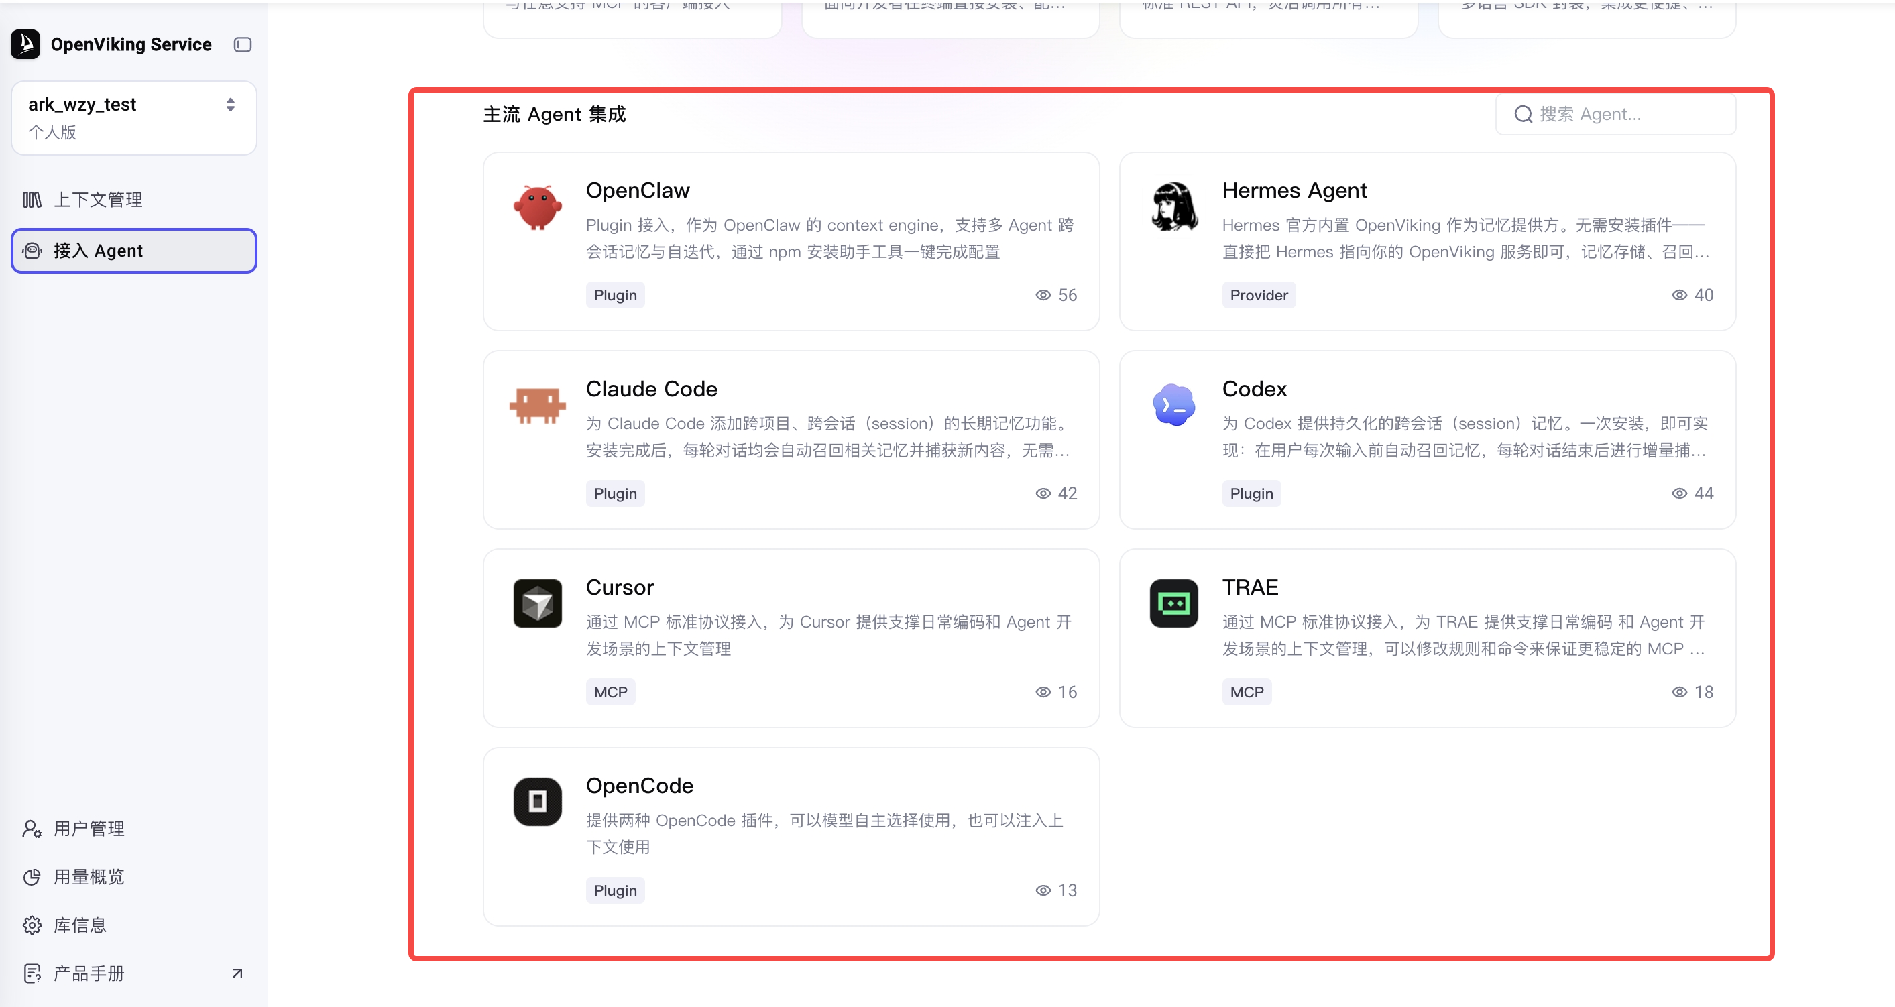Open the OpenCode card title
Image resolution: width=1895 pixels, height=1007 pixels.
639,786
